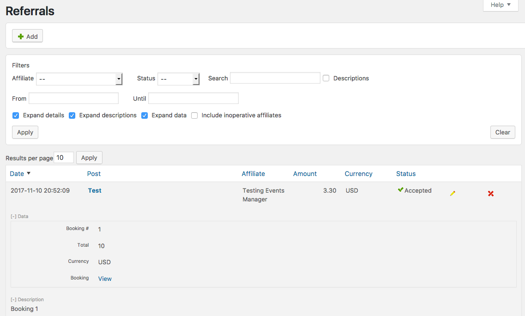Sort by Affiliate column header
This screenshot has width=525, height=316.
pyautogui.click(x=253, y=174)
